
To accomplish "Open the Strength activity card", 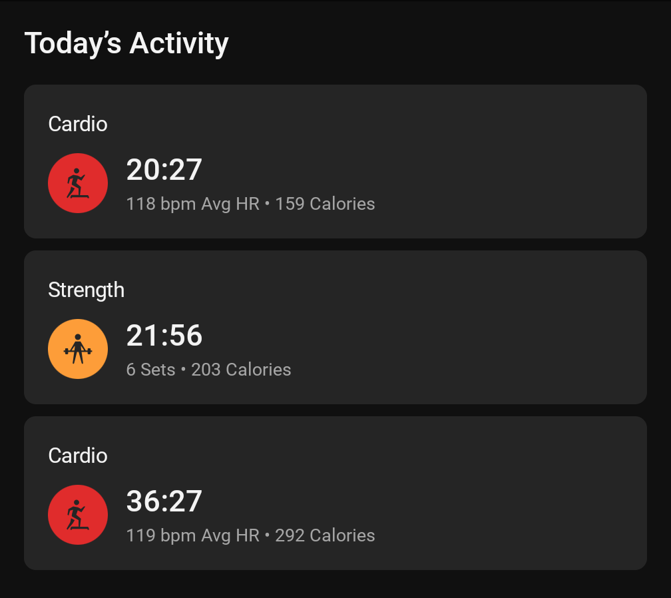I will click(x=335, y=327).
